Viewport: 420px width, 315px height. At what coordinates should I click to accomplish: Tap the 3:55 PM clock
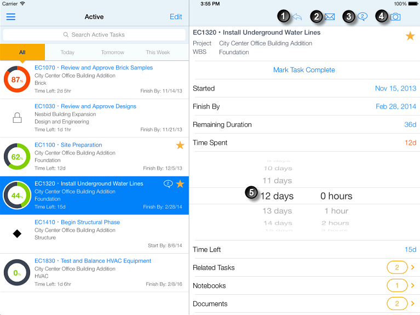pyautogui.click(x=210, y=4)
